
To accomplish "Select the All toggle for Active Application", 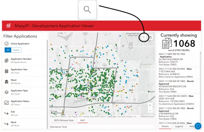I will (8, 50).
